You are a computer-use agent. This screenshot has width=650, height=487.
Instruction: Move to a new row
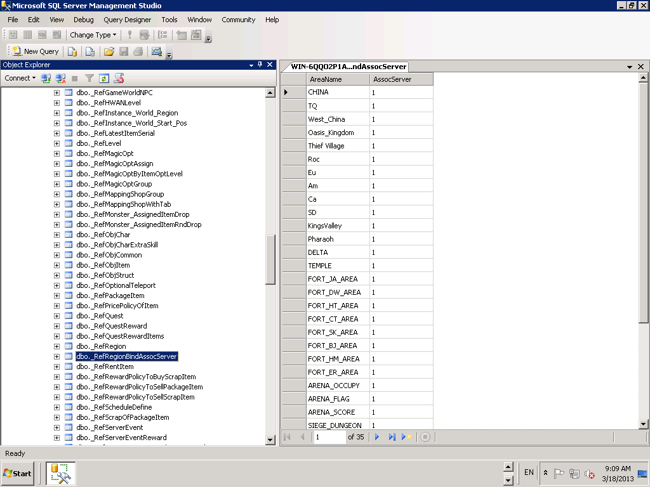(x=406, y=437)
